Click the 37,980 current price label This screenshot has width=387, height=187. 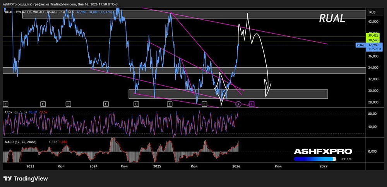(x=373, y=45)
